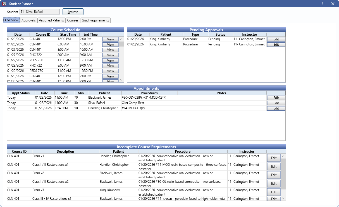Edit the Handler, Christopher 12:40 PM appointment
339x207 pixels.
pyautogui.click(x=276, y=108)
